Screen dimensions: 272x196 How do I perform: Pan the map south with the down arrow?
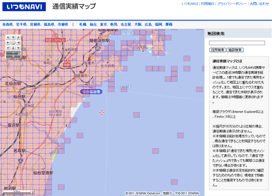(x=13, y=47)
